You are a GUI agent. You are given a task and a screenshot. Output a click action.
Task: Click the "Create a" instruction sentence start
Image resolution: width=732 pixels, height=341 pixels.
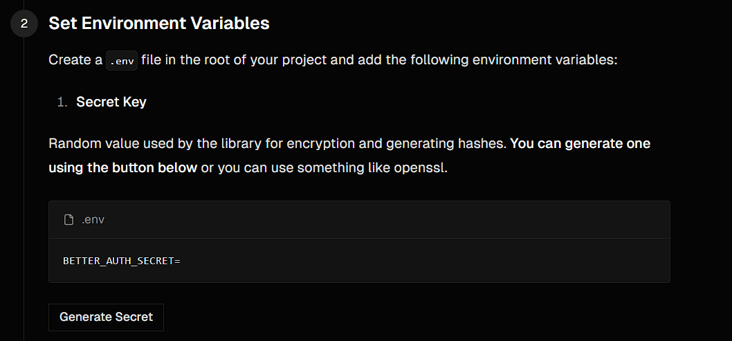click(75, 60)
